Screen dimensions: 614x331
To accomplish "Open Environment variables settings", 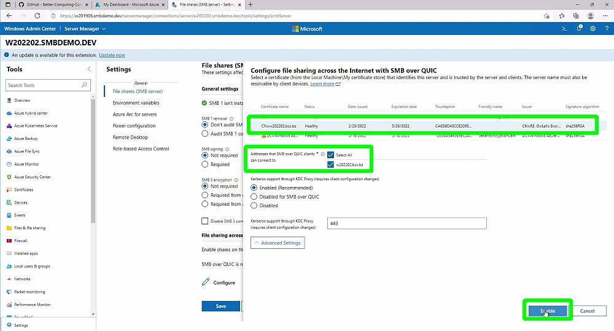I will [136, 103].
